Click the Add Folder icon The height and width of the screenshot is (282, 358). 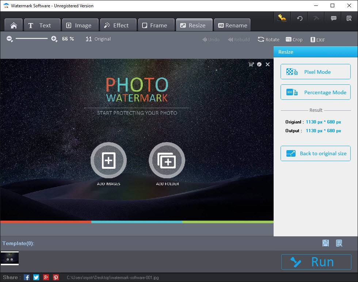click(x=167, y=160)
